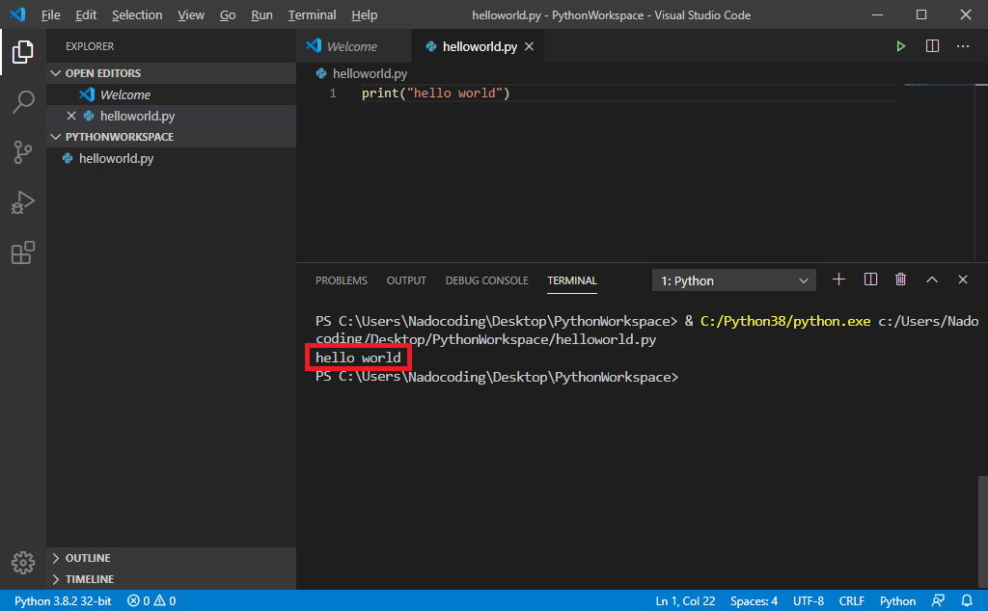Select Python 3.8.2 32-bit interpreter status

point(63,601)
